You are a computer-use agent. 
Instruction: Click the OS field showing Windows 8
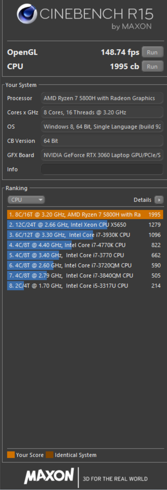(x=102, y=127)
